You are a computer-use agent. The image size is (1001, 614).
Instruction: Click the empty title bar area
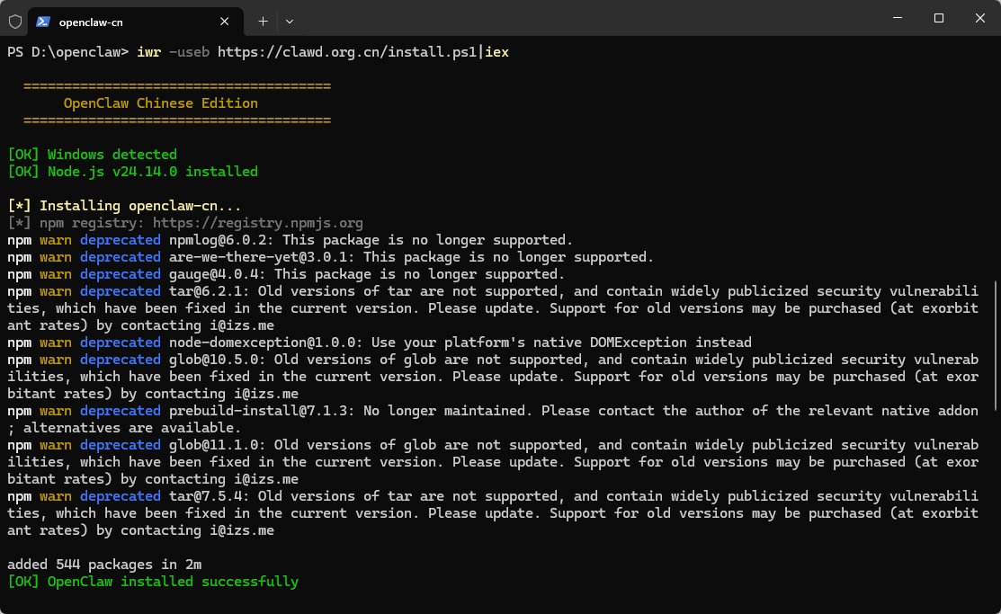[x=585, y=18]
